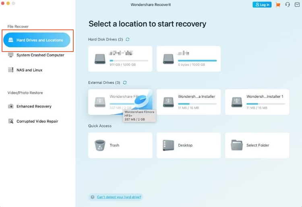Click the 911 GB hard disk icon
Viewport: 302px width, 207px height.
tap(100, 58)
